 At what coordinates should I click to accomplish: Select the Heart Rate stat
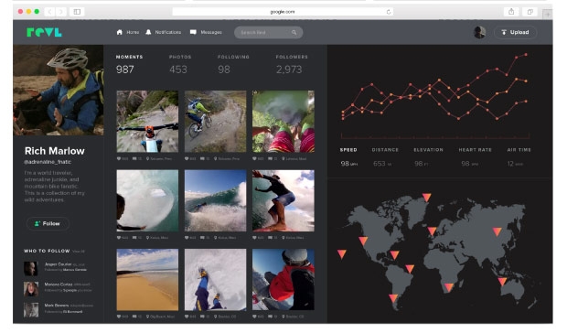point(476,157)
